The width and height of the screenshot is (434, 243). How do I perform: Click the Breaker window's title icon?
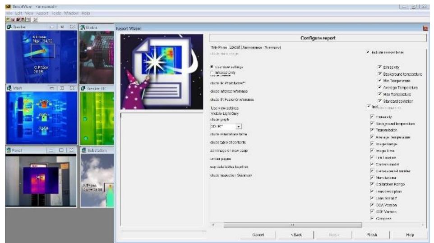9,27
